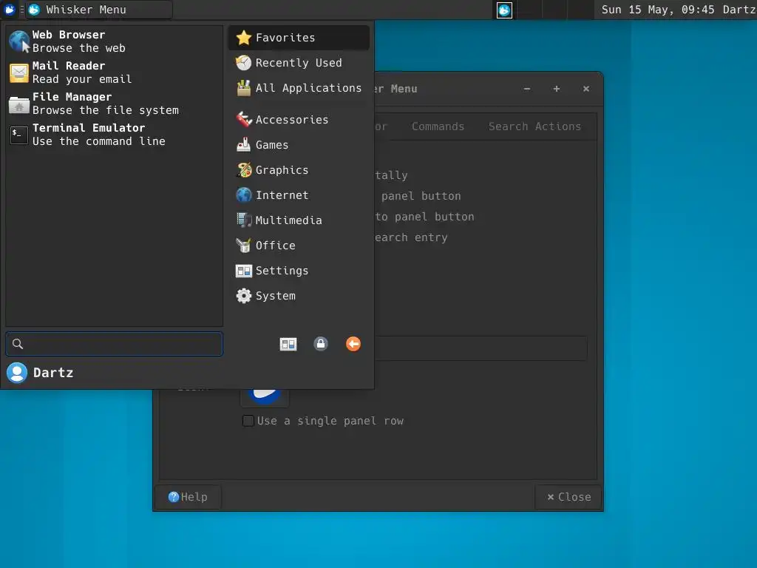Click the blue mouse icon at panel left
This screenshot has height=568, width=757.
pos(9,10)
